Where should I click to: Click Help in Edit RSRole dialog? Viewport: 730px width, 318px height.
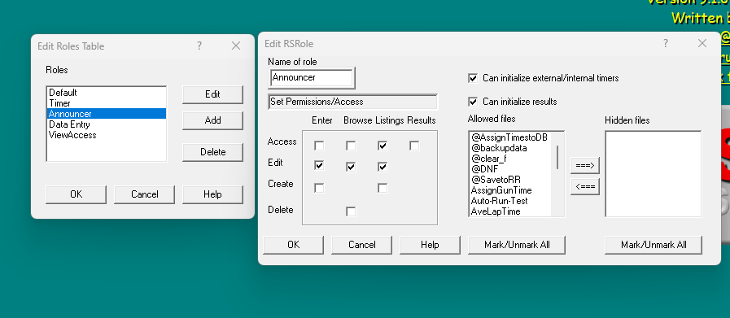coord(430,245)
